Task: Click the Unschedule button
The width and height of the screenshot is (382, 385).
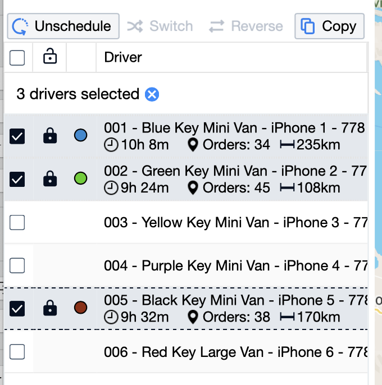Action: 63,26
